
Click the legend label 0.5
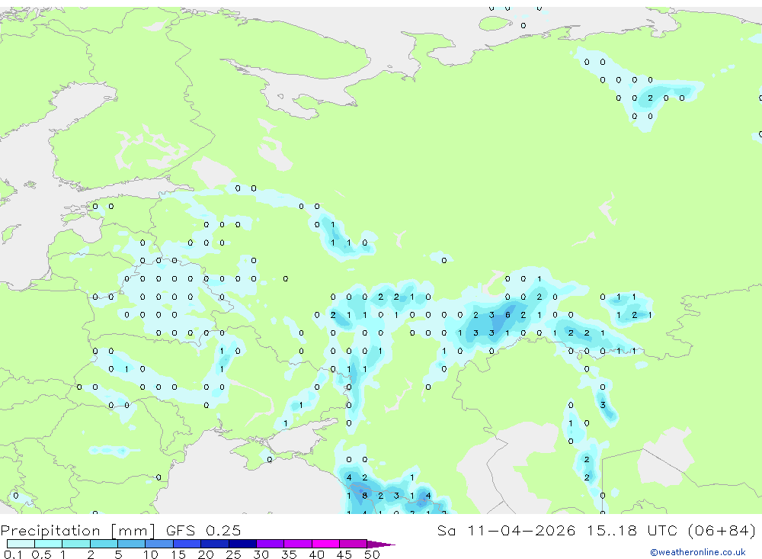(x=41, y=554)
